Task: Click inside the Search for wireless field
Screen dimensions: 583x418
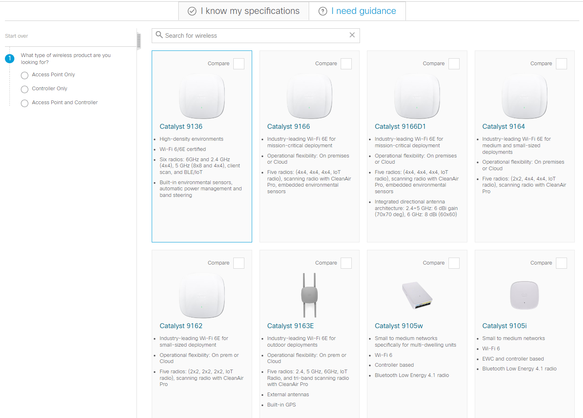Action: [x=246, y=35]
